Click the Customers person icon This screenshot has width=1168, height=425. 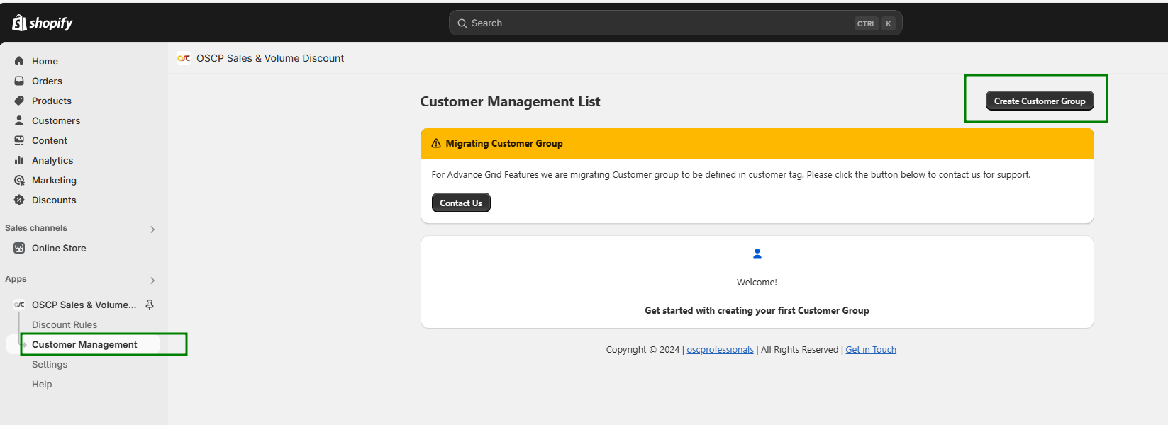tap(19, 120)
